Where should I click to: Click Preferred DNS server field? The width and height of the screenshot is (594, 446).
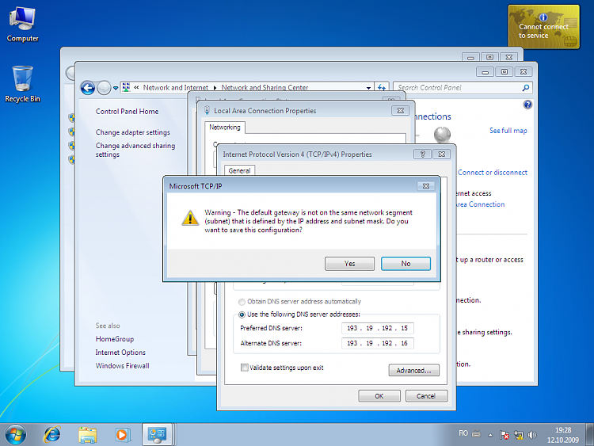pyautogui.click(x=377, y=328)
